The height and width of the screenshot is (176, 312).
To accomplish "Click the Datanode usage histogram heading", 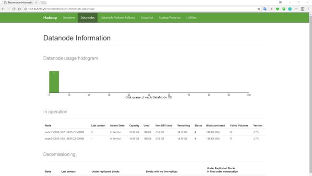I will (x=71, y=58).
